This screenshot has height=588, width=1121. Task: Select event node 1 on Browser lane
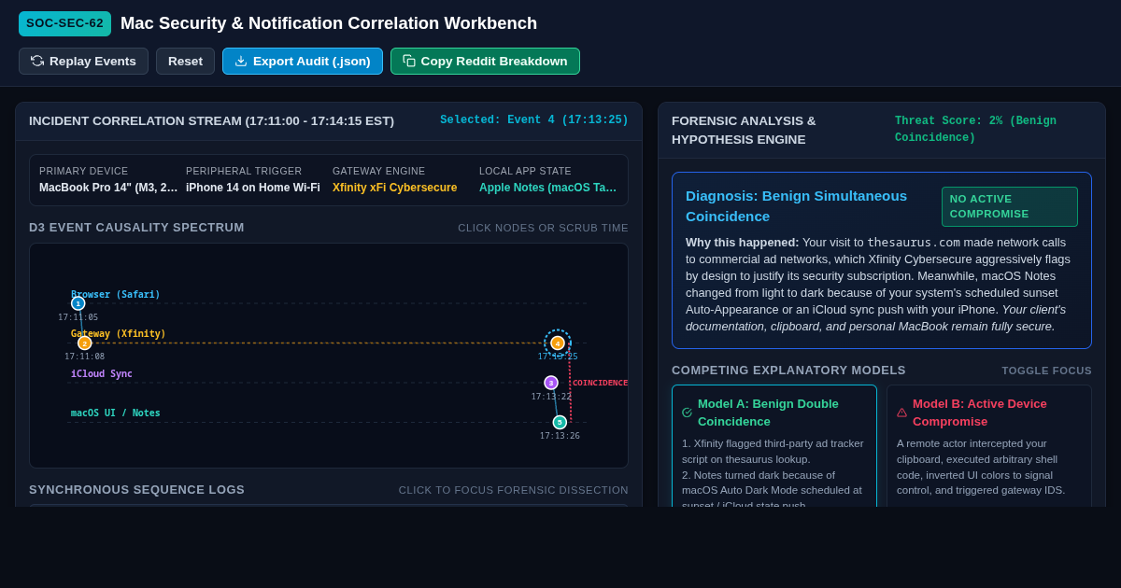pyautogui.click(x=78, y=303)
